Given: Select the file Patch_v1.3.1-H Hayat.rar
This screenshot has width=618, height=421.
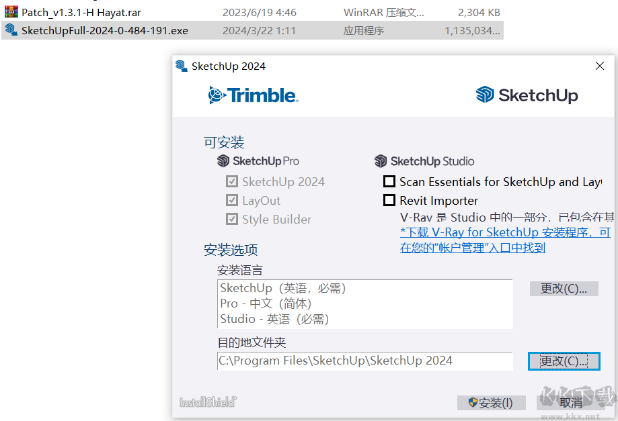Looking at the screenshot, I should [252, 12].
